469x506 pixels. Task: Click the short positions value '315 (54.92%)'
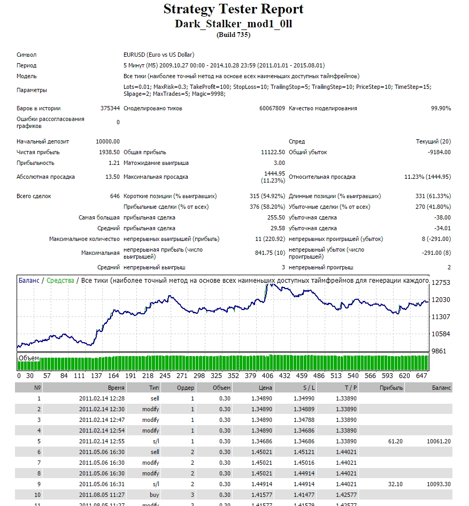[x=267, y=196]
